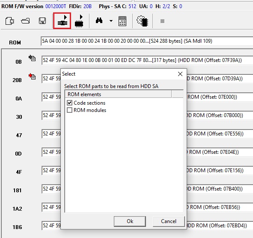Click the new ROM document icon
Image resolution: width=253 pixels, height=238 pixels.
click(x=10, y=21)
